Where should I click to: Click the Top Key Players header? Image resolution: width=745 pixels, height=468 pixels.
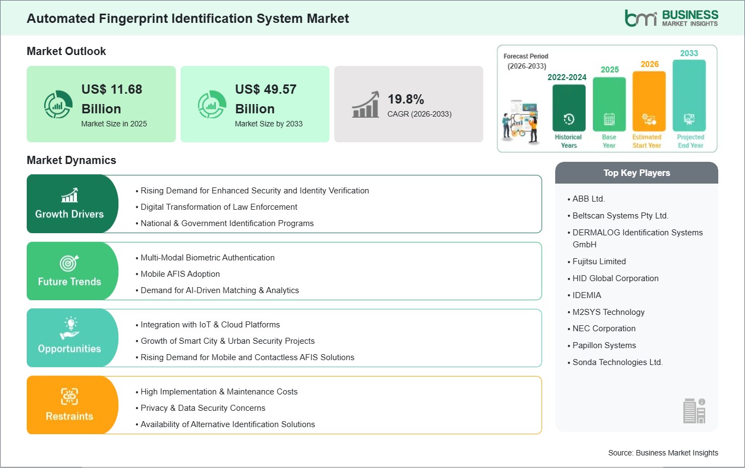pos(636,173)
